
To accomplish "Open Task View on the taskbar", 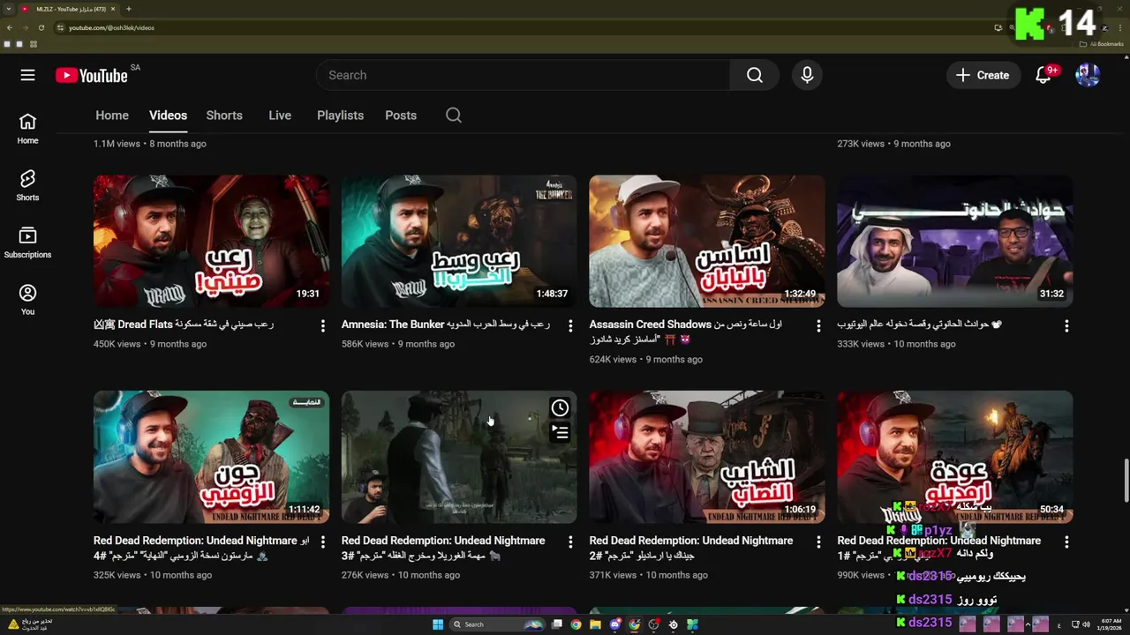I will (557, 624).
